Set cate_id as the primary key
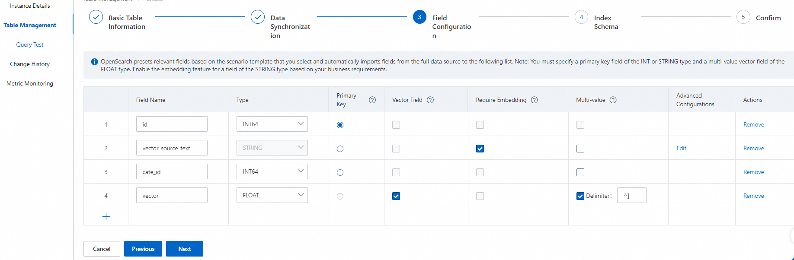This screenshot has height=260, width=794. point(340,172)
